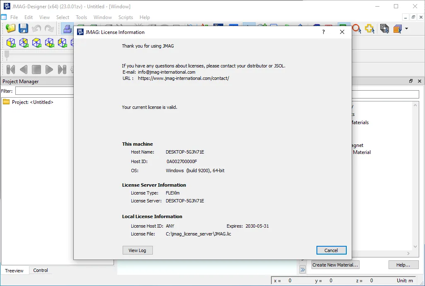Click the y coordinate value field
Screen dimensions: 425x286
[331, 281]
